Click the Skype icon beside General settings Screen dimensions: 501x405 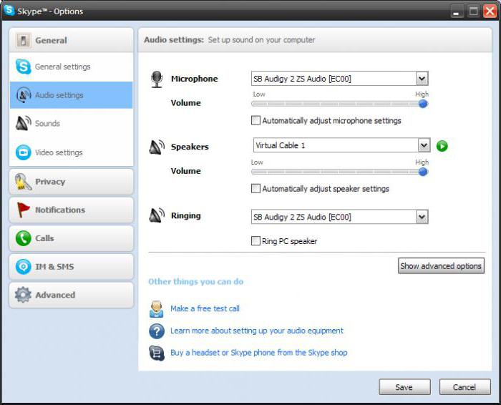(x=24, y=67)
